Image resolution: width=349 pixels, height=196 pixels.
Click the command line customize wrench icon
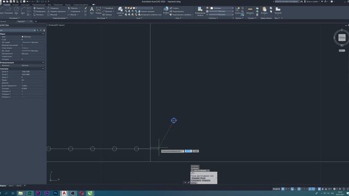[189, 182]
